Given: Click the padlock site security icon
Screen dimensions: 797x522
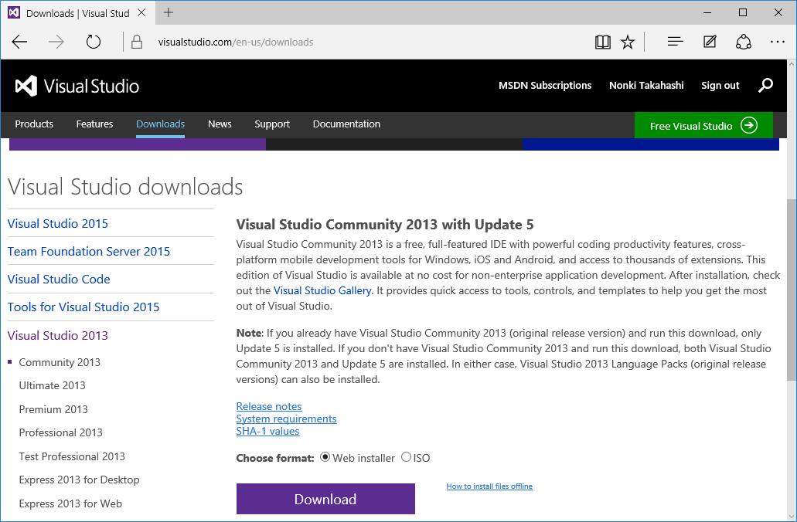Looking at the screenshot, I should click(x=137, y=42).
